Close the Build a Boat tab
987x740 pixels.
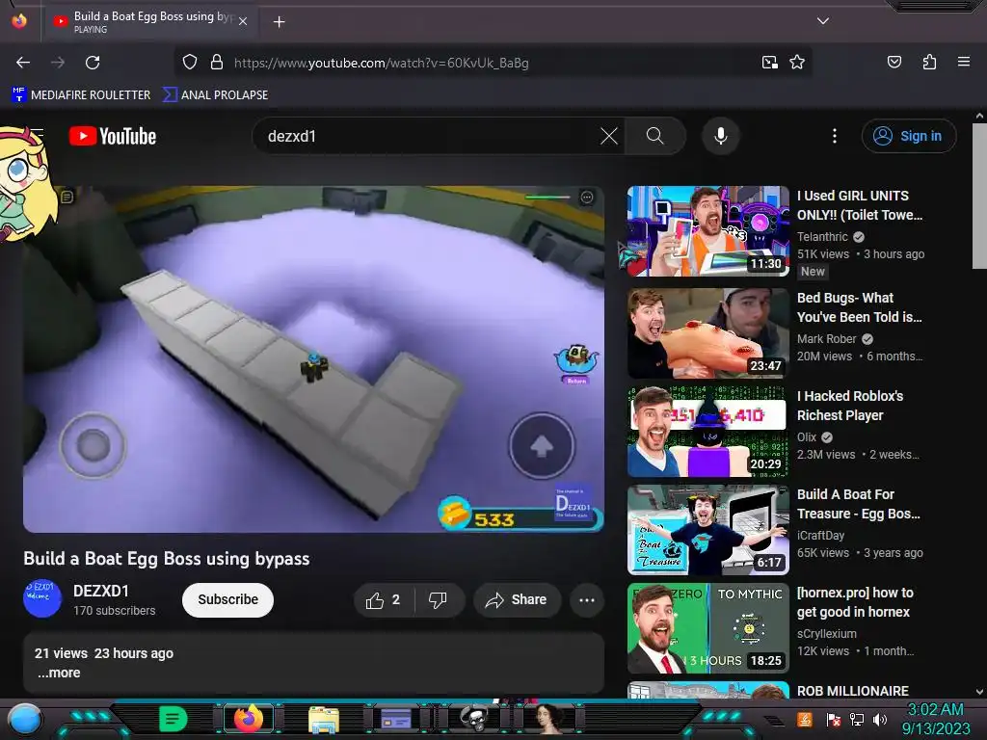coord(243,21)
